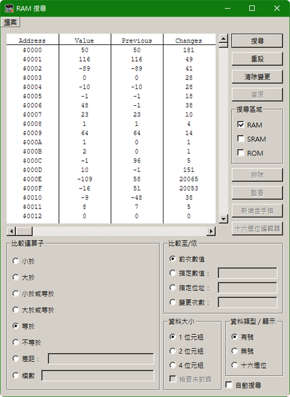The image size is (290, 397).
Task: Select the 大於 comparison operator
Action: (x=16, y=277)
